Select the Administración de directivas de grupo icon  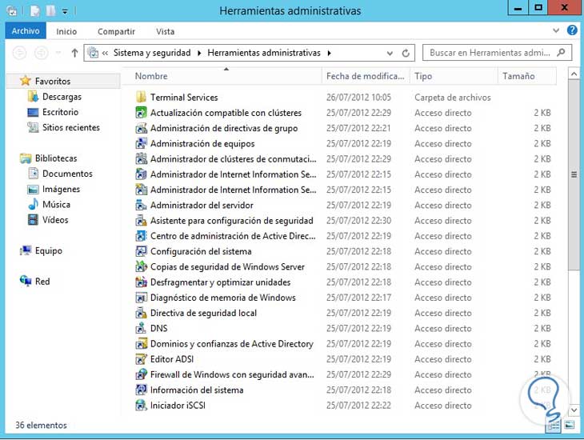coord(141,128)
